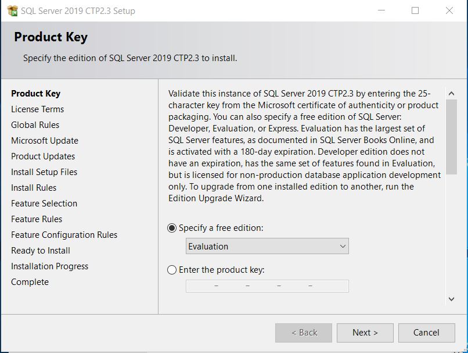The image size is (468, 353).
Task: Select the 'Enter the product key' radio button
Action: click(172, 270)
